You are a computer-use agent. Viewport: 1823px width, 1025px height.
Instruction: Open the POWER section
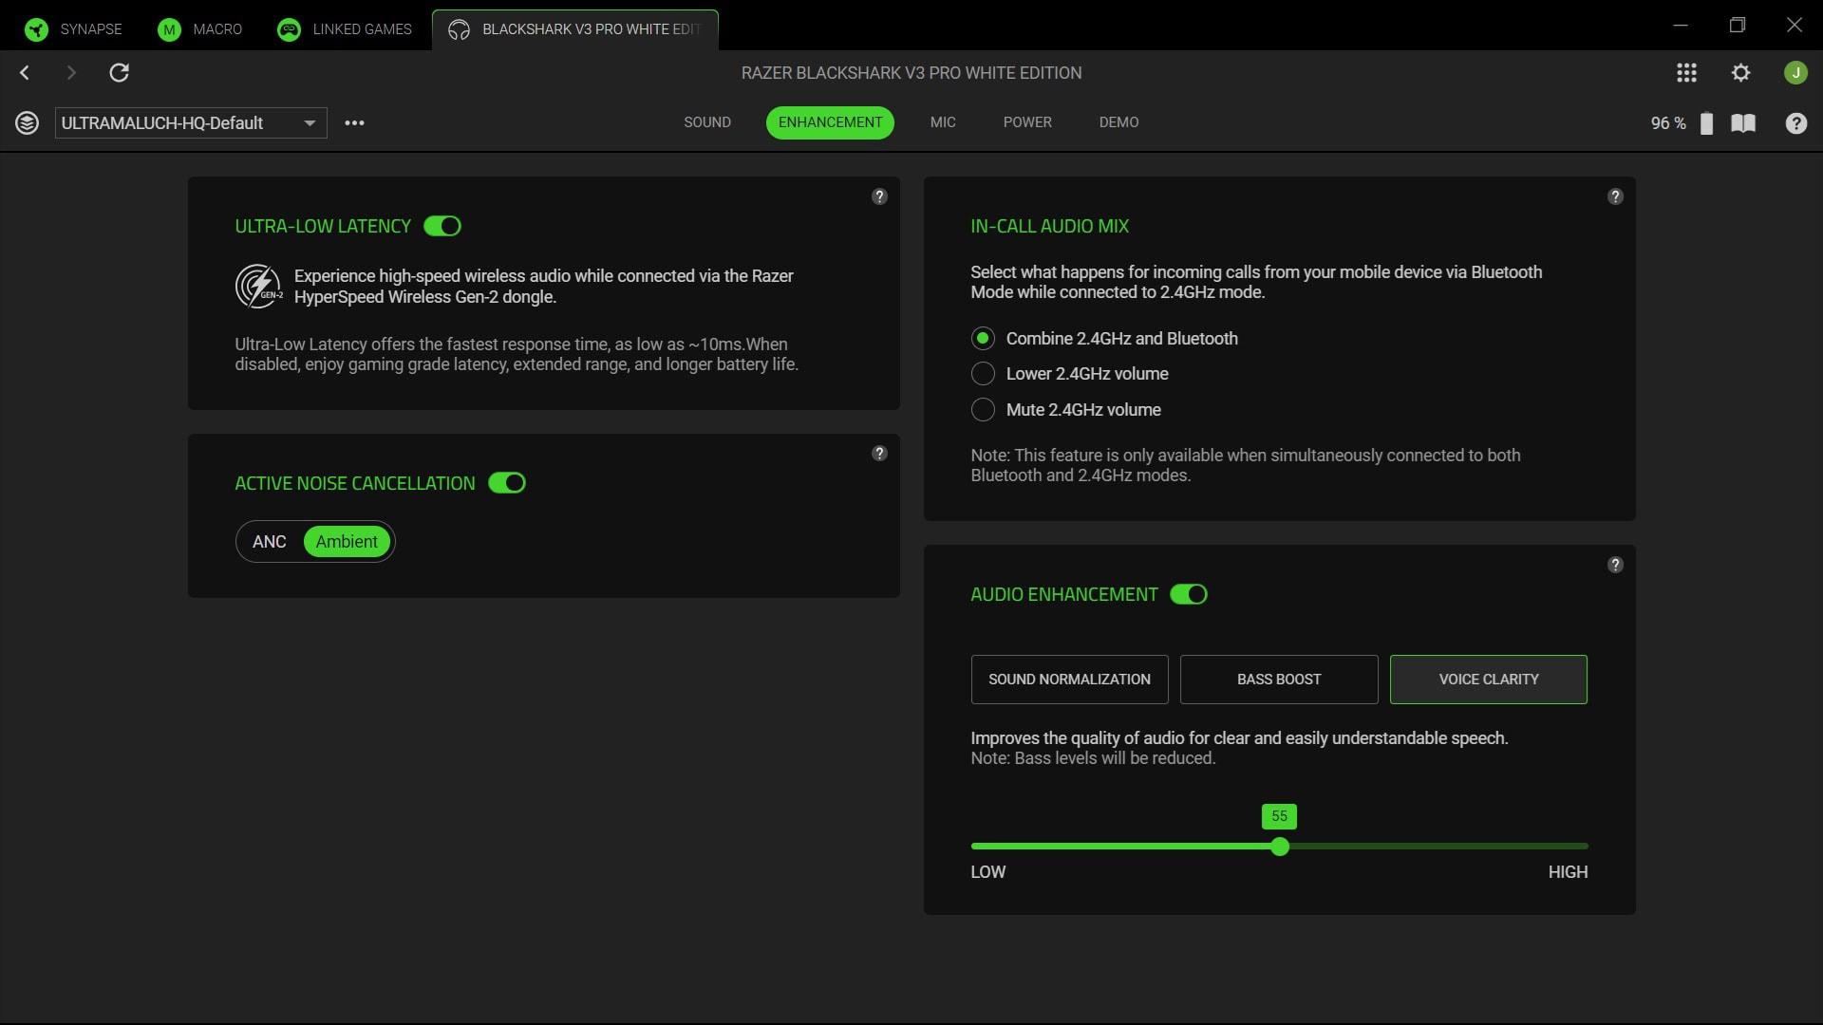click(x=1027, y=122)
